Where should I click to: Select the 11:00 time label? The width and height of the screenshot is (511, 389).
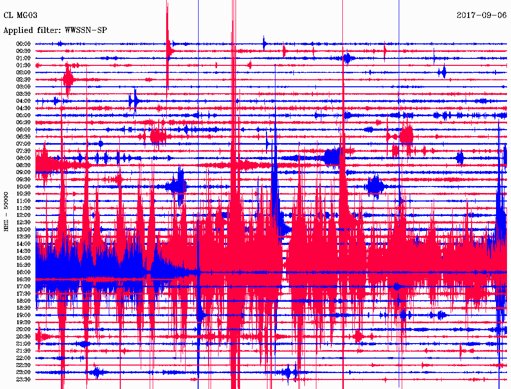click(23, 201)
